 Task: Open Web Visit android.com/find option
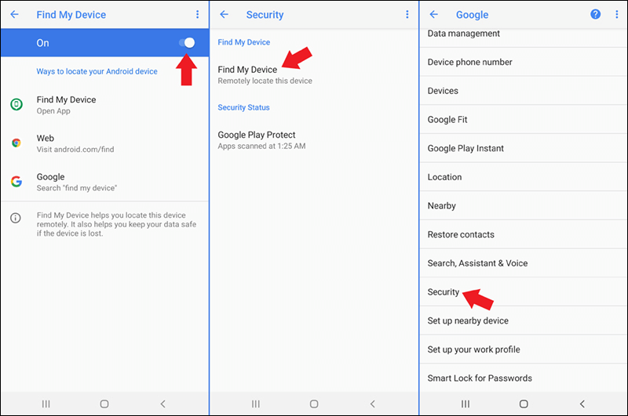[x=104, y=143]
